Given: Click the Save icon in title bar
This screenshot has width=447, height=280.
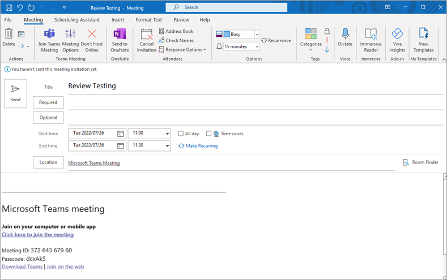Looking at the screenshot, I should 9,7.
